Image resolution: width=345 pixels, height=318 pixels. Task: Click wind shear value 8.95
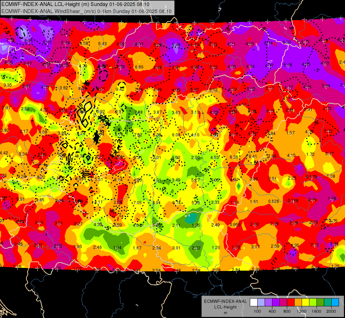click(x=29, y=41)
